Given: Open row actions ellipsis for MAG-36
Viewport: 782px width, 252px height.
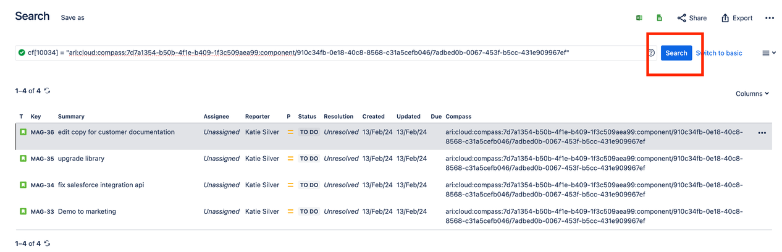Looking at the screenshot, I should [762, 133].
